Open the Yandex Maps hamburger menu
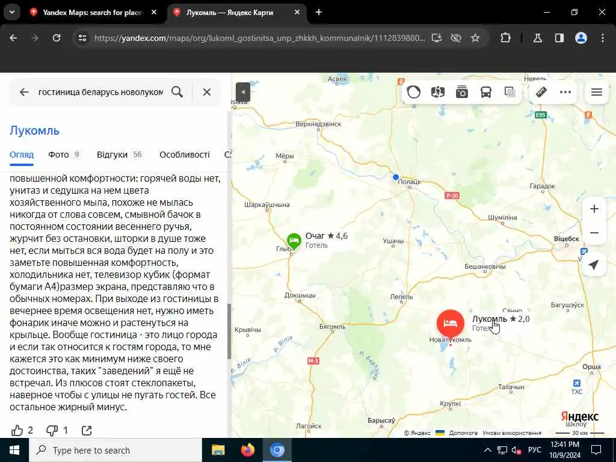This screenshot has height=462, width=616. pyautogui.click(x=596, y=92)
